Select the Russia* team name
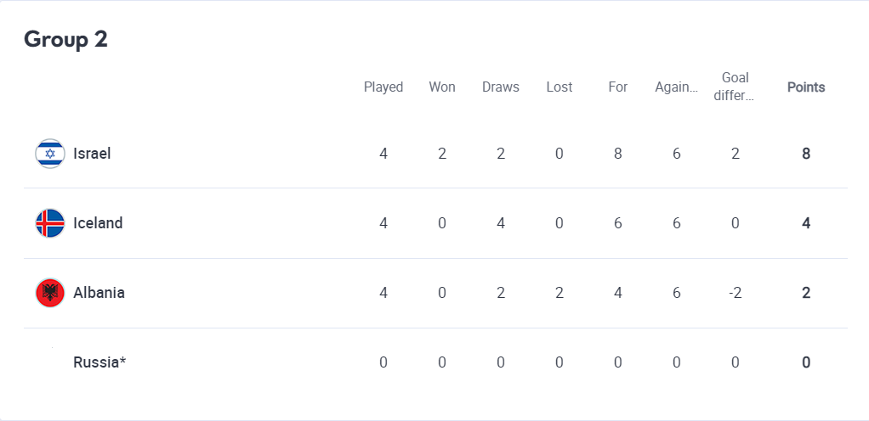Viewport: 869px width, 421px height. point(99,362)
